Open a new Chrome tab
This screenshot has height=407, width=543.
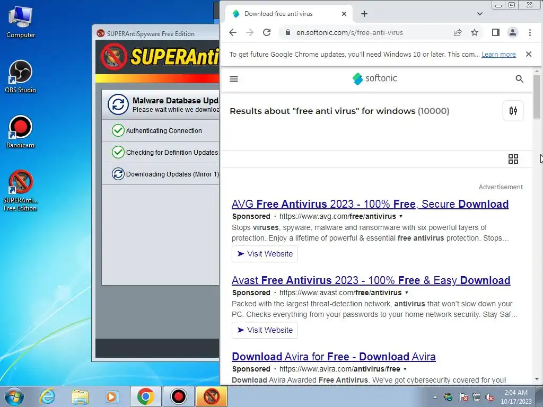[364, 14]
